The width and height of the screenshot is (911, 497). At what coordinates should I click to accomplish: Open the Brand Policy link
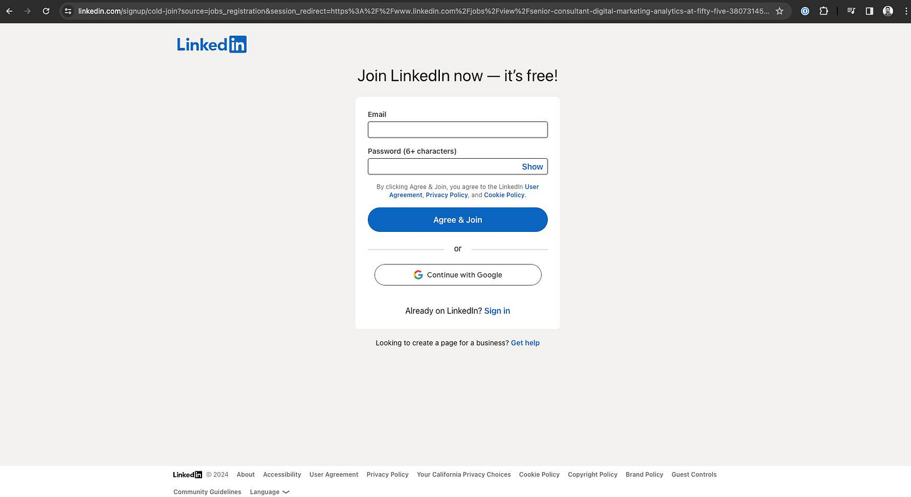[x=644, y=474]
